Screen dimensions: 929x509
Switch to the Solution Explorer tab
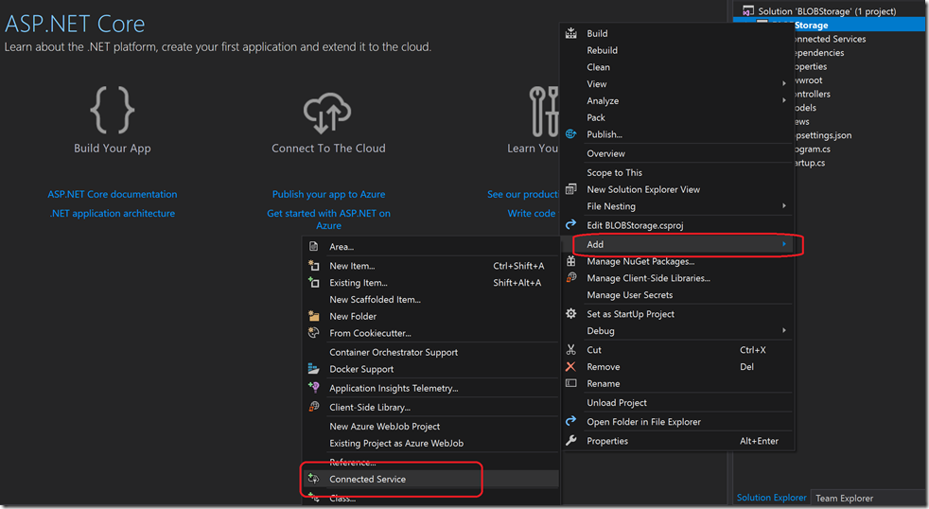click(771, 498)
